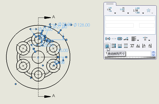
Task: Click the lower section label A
Action: click(x=53, y=96)
